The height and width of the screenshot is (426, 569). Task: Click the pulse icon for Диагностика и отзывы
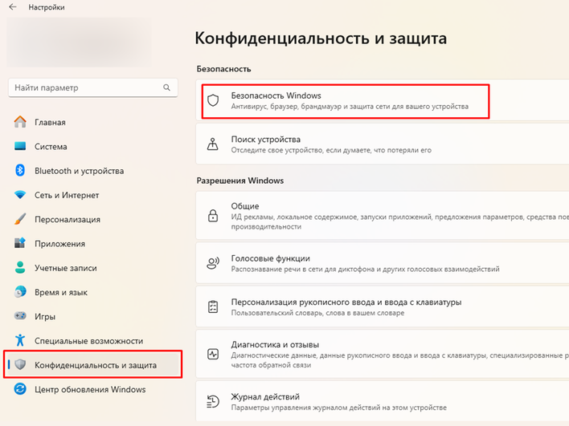pyautogui.click(x=213, y=354)
